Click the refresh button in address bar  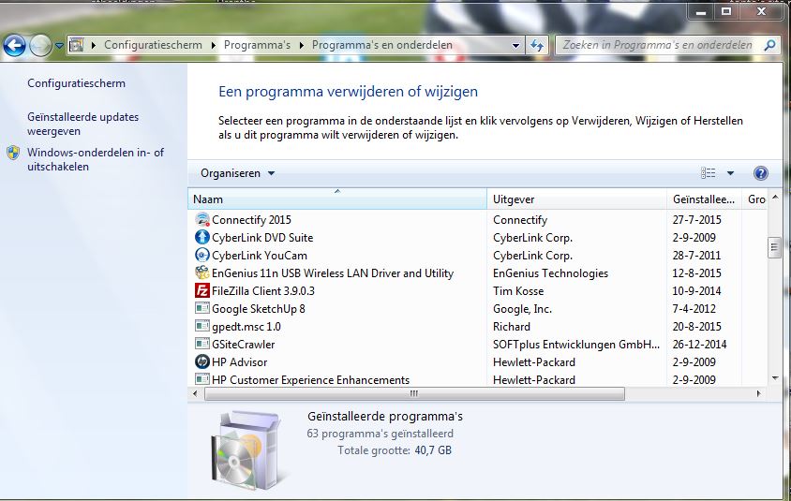[537, 45]
